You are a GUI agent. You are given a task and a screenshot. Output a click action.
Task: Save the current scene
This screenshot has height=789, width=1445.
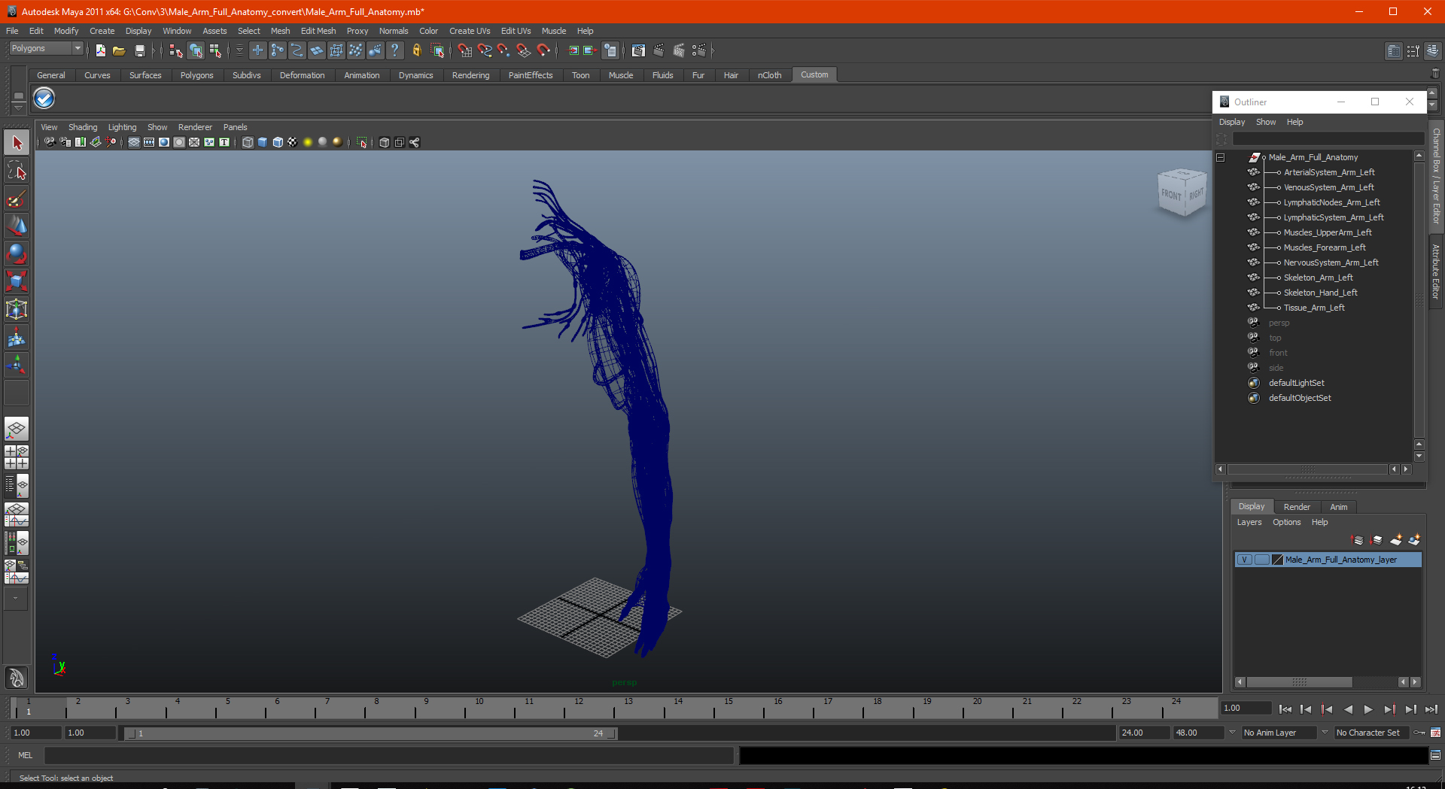click(x=139, y=50)
